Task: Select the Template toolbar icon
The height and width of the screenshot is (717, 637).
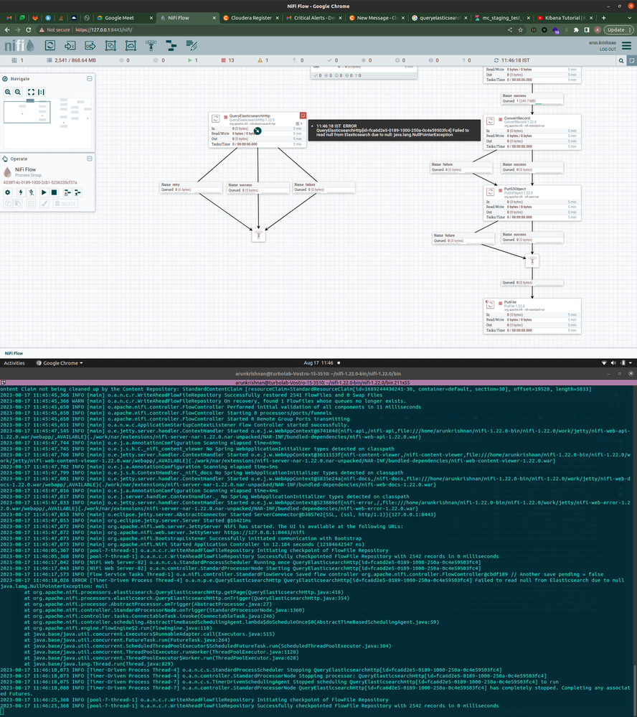Action: pyautogui.click(x=171, y=45)
